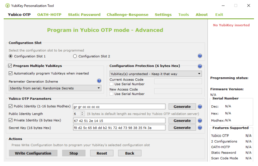The height and width of the screenshot is (166, 258).
Task: Select Configuration Slot 1 radio button
Action: tap(11, 56)
